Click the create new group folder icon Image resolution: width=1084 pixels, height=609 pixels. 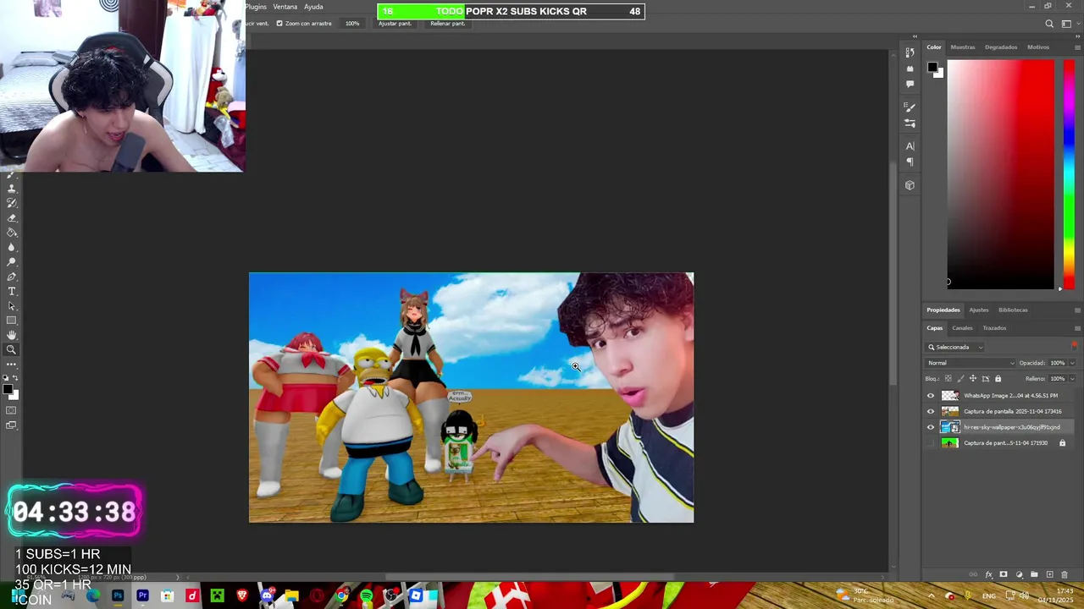pos(1034,574)
